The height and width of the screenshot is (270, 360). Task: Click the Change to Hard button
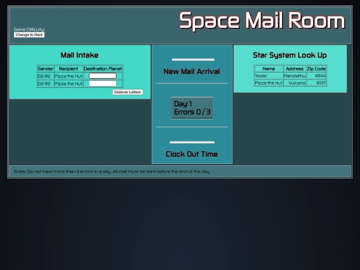click(29, 35)
